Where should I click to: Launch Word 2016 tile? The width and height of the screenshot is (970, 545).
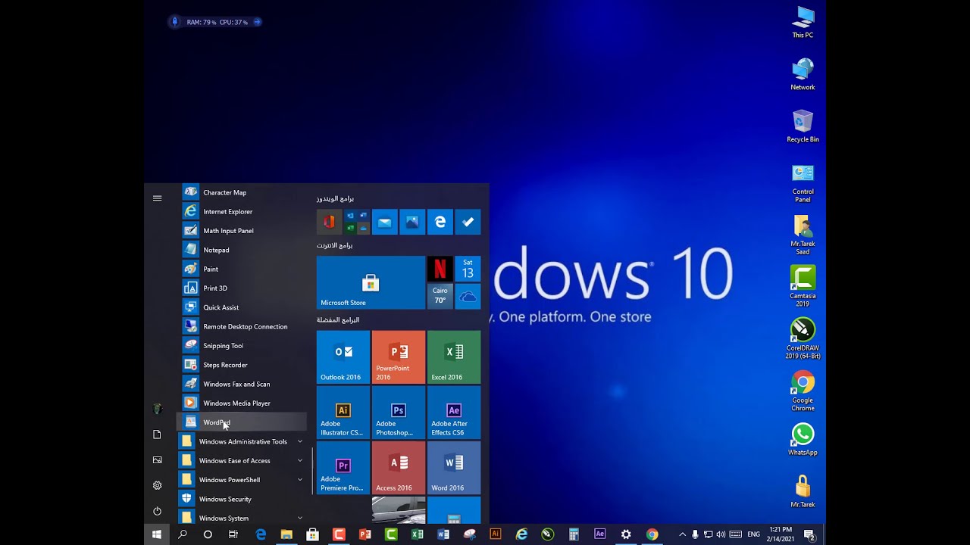coord(454,468)
